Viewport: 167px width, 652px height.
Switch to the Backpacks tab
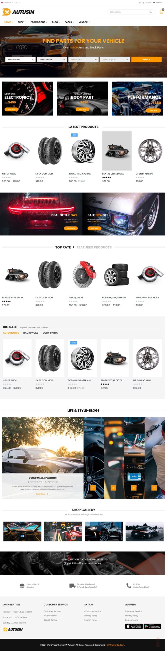(31, 333)
